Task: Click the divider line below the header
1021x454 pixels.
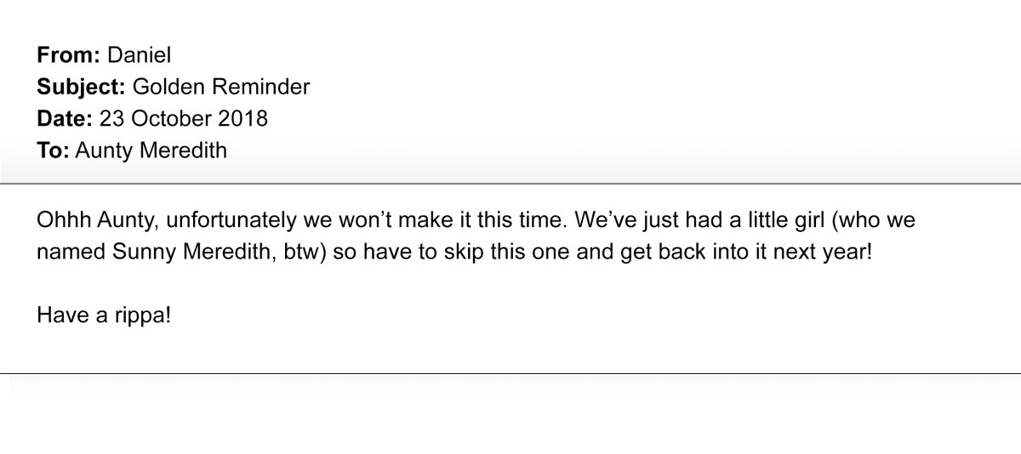Action: pyautogui.click(x=510, y=184)
